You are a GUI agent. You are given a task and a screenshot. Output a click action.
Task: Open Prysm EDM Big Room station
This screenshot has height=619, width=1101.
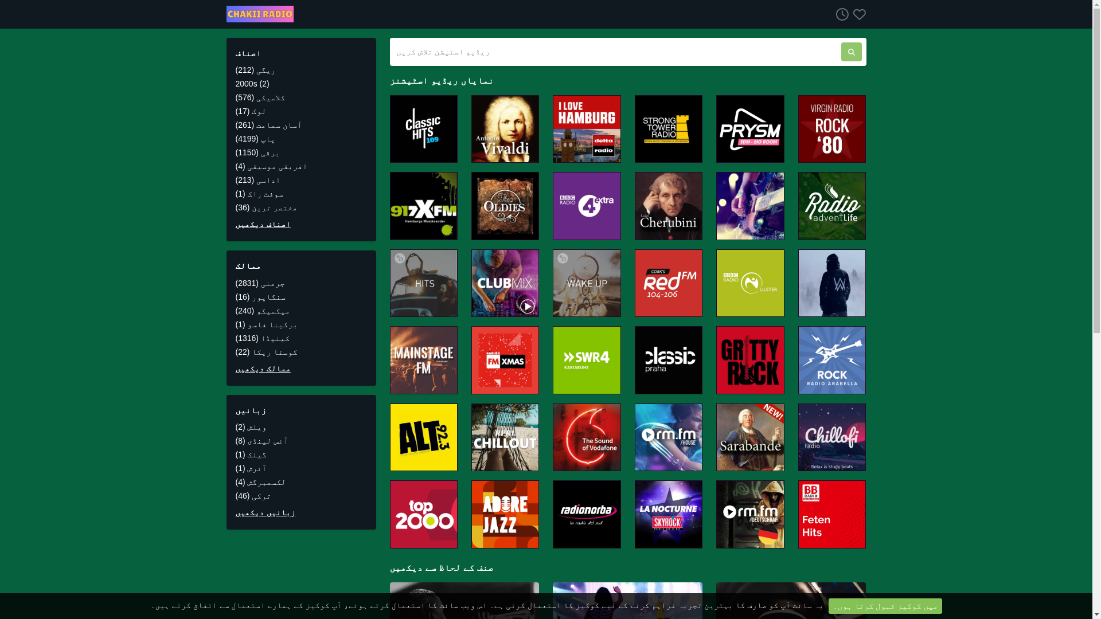750,129
